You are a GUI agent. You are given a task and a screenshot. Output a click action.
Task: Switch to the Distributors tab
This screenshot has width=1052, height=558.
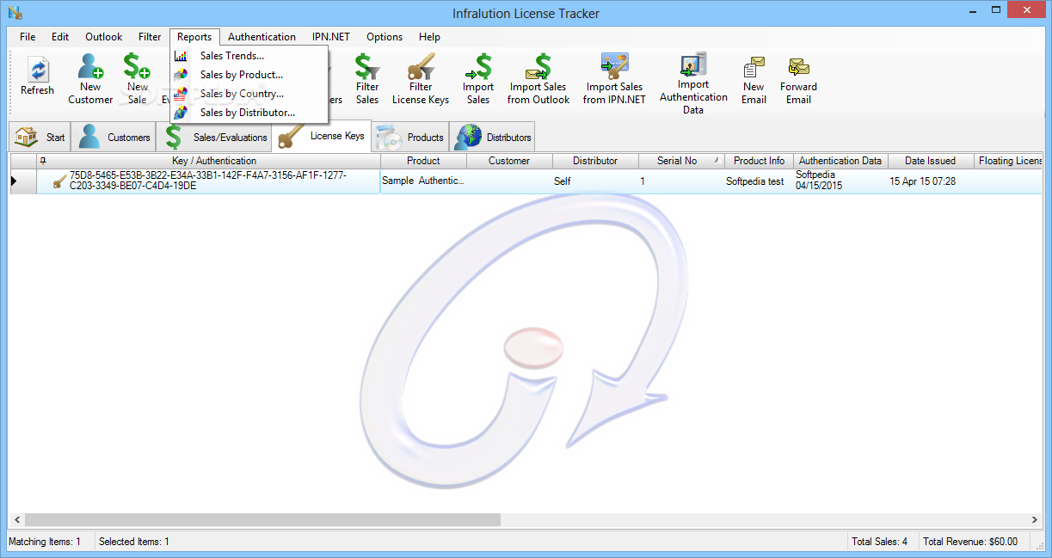pos(494,138)
